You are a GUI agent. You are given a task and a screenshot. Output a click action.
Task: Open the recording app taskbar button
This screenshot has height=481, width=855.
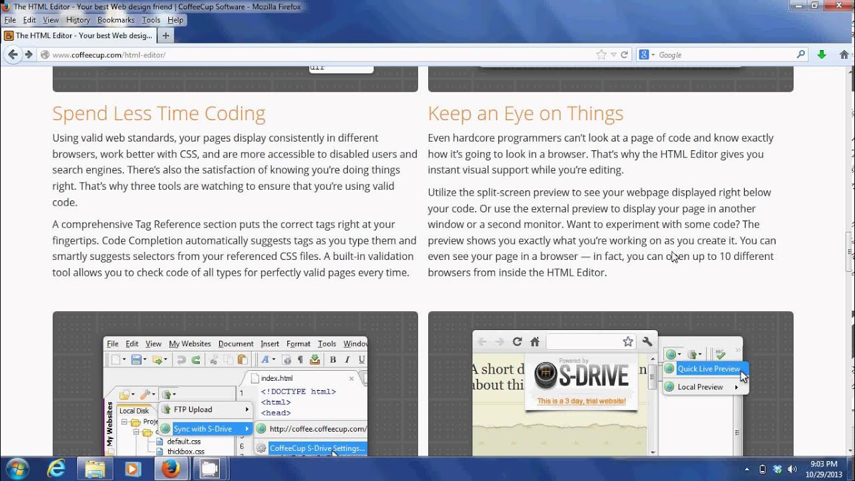pyautogui.click(x=210, y=469)
